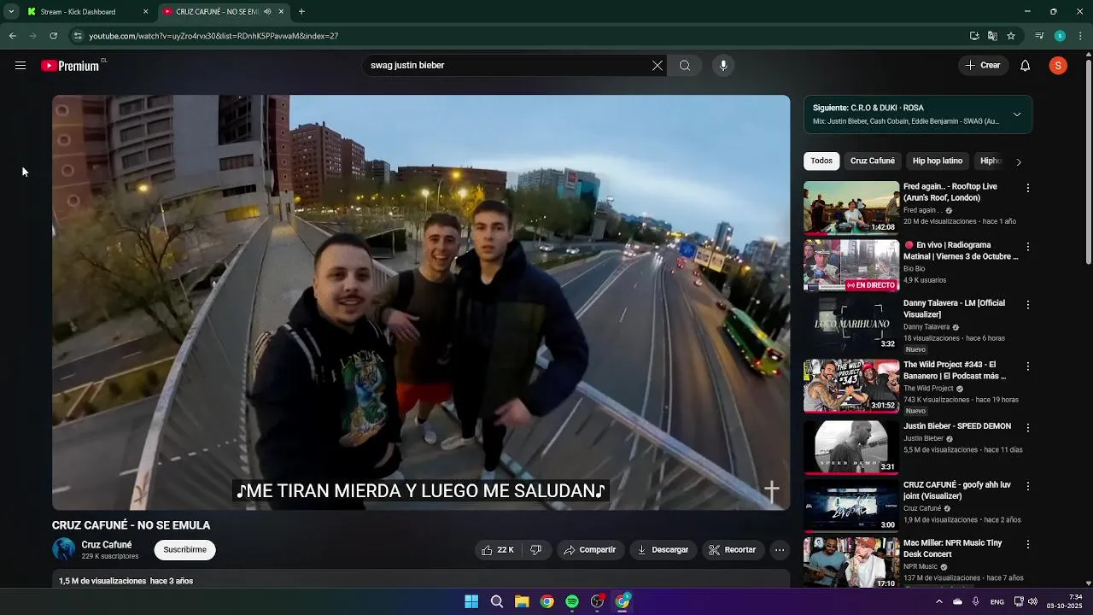The image size is (1093, 615).
Task: Select the Hip hop latino chip
Action: (938, 161)
